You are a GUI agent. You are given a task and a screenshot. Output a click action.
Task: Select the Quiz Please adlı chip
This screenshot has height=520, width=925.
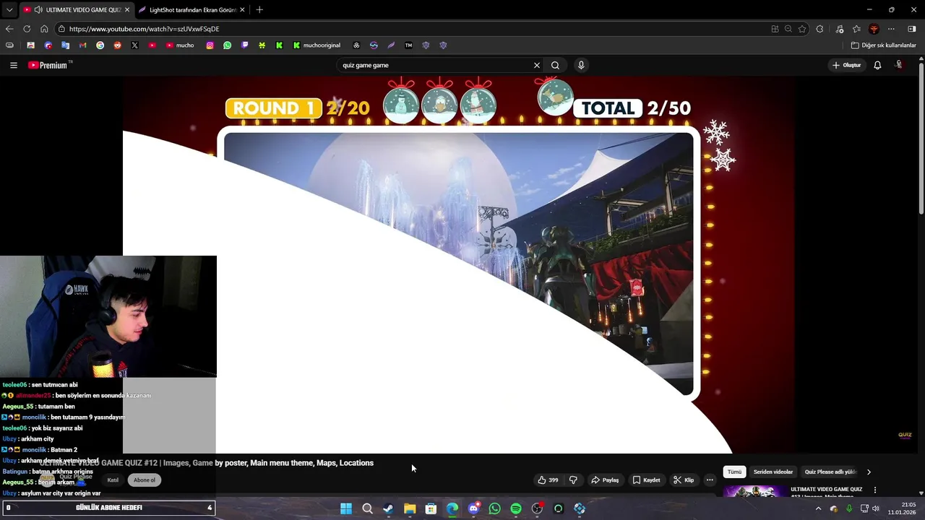(830, 472)
